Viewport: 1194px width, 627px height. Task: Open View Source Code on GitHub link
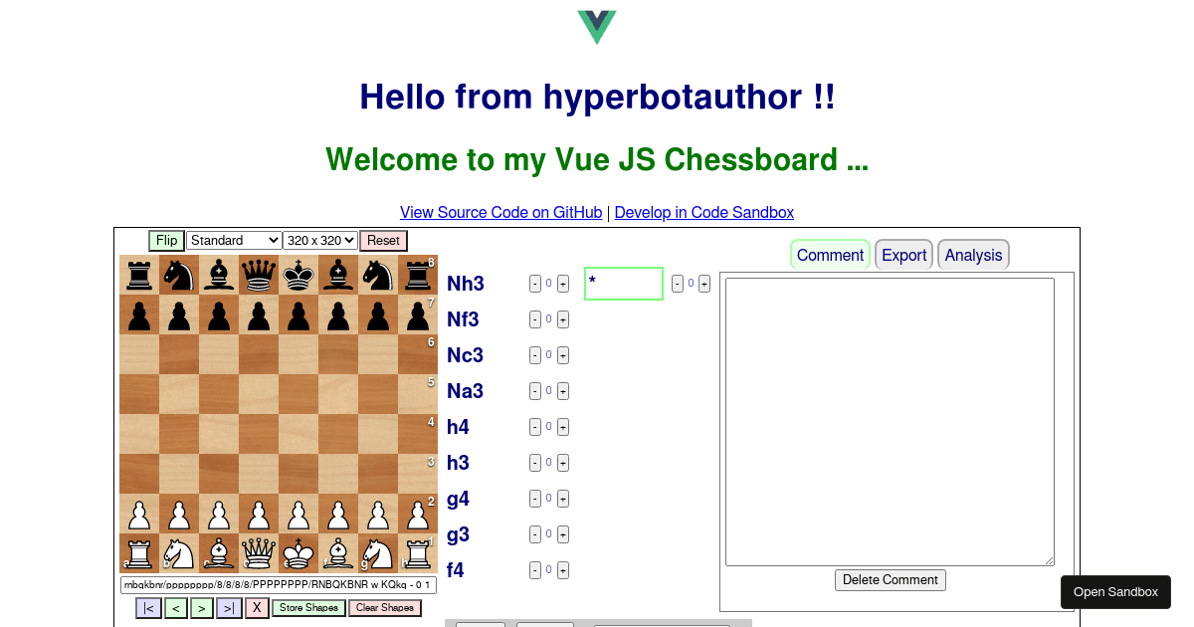[x=501, y=212]
